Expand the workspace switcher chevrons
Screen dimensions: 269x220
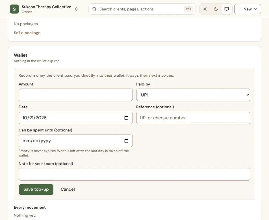[x=76, y=9]
